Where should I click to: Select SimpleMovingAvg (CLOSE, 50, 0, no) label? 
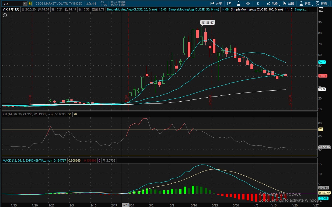(194, 9)
